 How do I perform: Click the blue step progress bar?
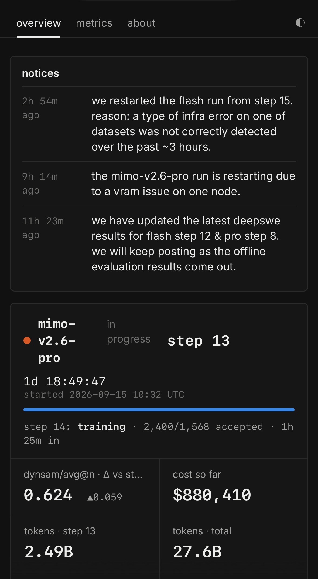(x=159, y=410)
